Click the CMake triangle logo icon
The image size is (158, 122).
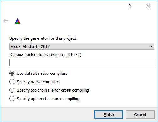point(18,21)
